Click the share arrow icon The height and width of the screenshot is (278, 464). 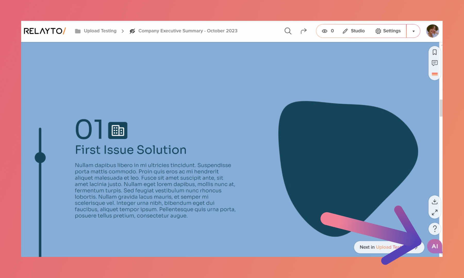304,31
